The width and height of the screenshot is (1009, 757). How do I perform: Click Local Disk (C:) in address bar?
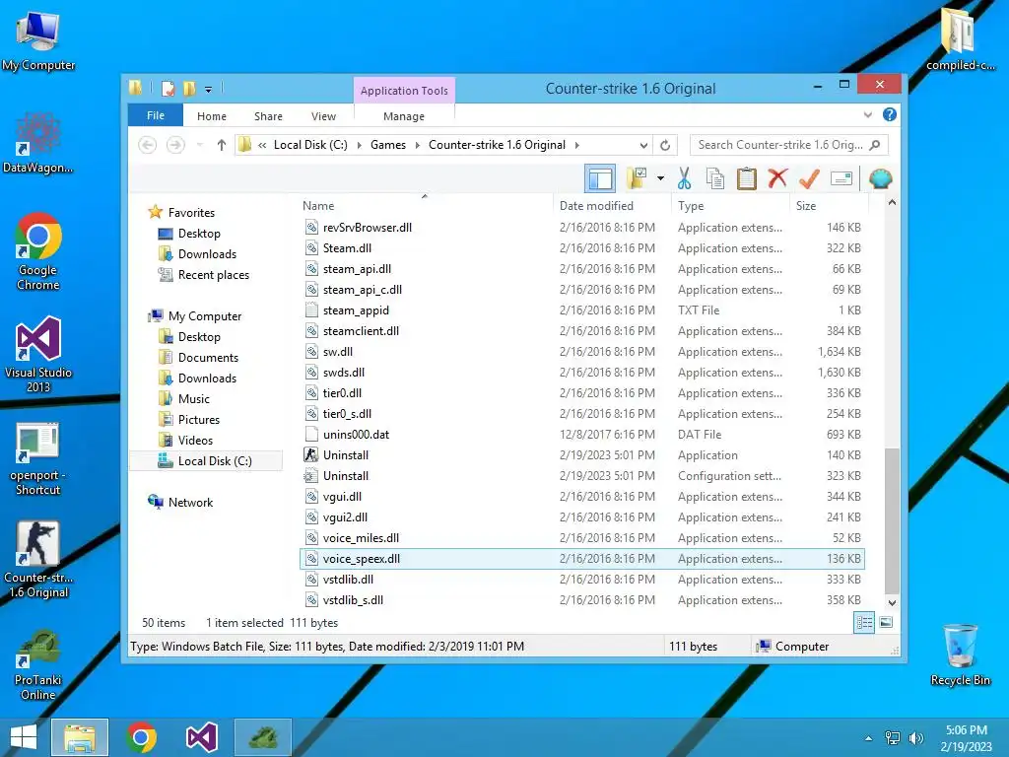point(310,145)
